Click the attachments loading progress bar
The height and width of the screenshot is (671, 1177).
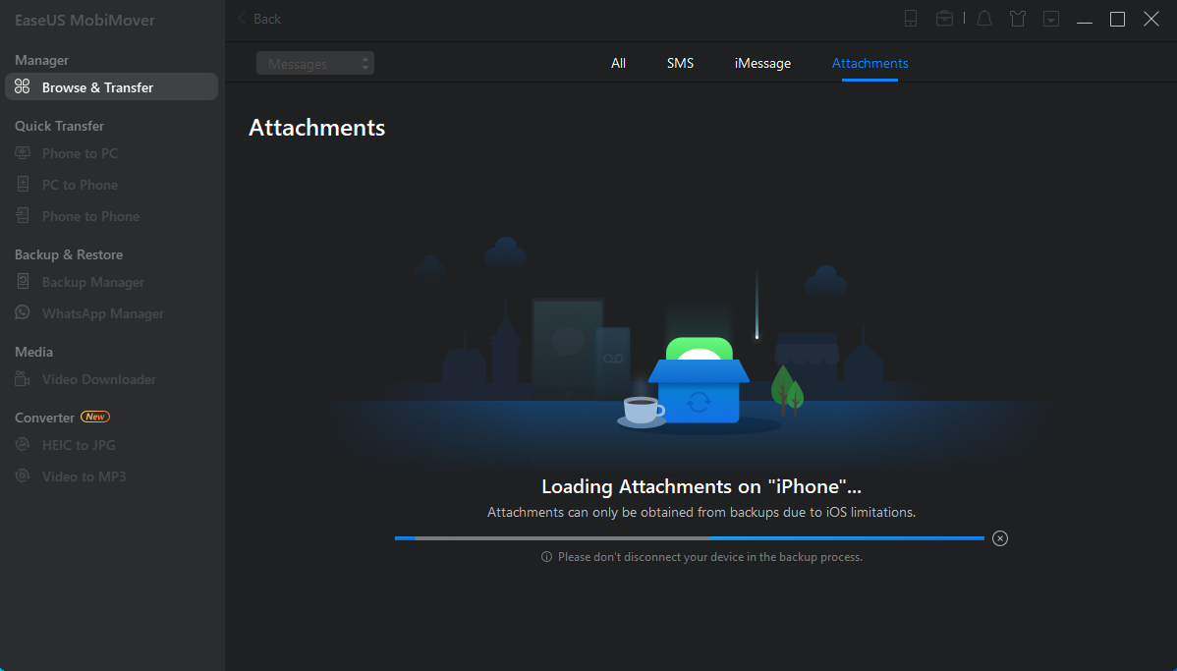coord(689,538)
